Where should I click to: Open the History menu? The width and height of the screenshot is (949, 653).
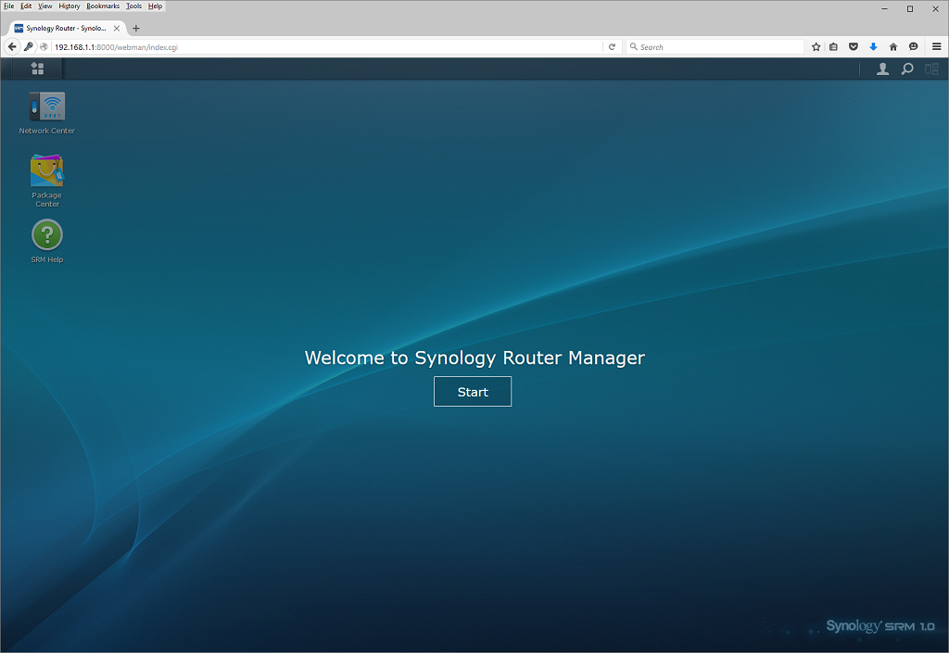[x=69, y=6]
